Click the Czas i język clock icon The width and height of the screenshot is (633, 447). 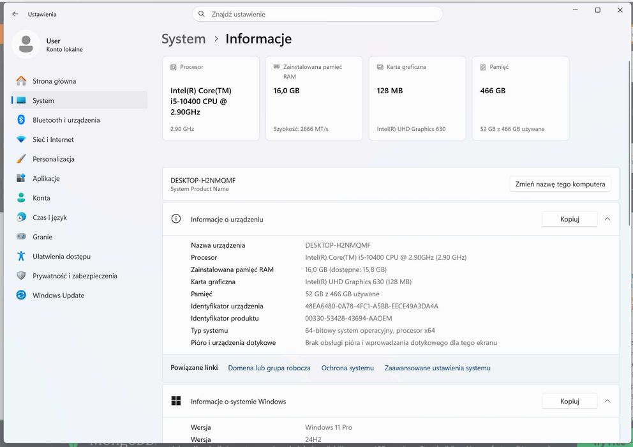pyautogui.click(x=21, y=217)
